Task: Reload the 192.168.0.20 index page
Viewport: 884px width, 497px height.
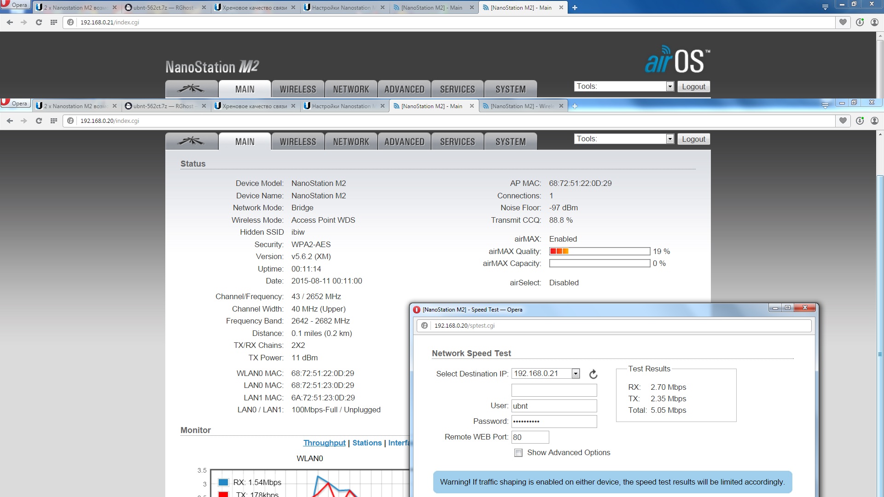Action: [39, 121]
